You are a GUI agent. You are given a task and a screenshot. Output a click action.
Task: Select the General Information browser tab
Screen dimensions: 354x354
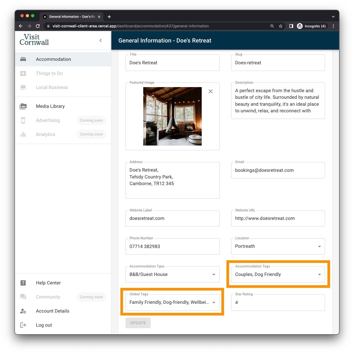click(x=70, y=16)
